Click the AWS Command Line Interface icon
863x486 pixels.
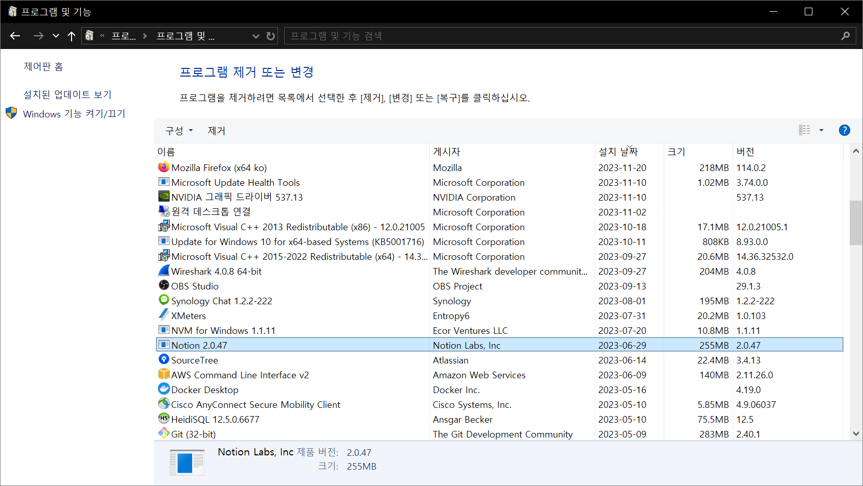coord(164,374)
